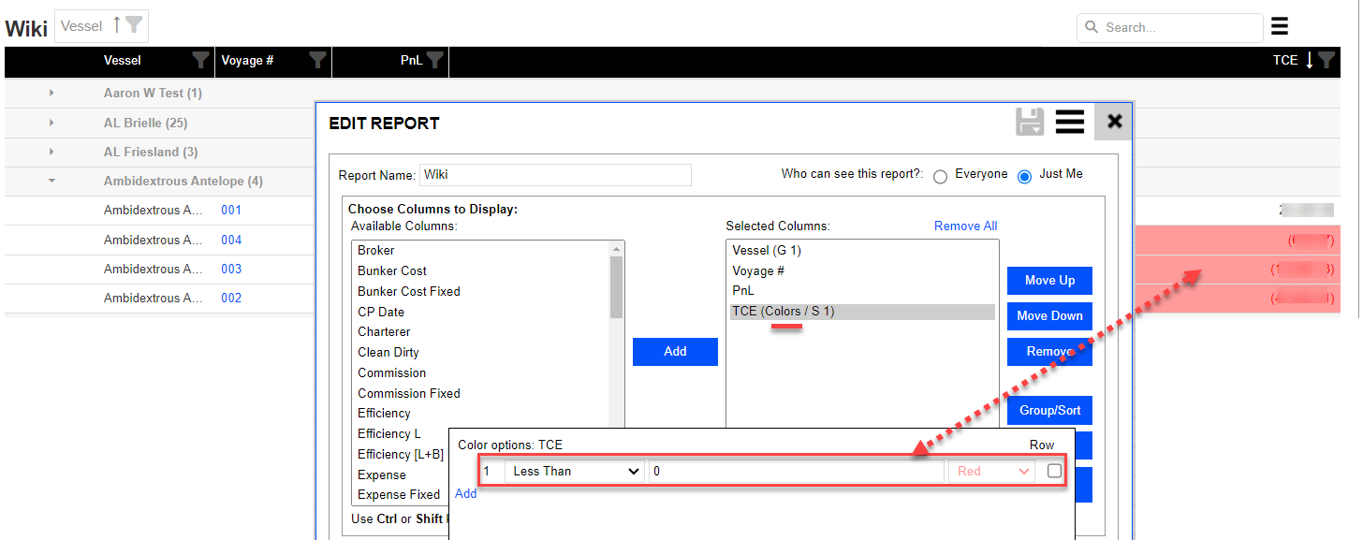Select TCE (Colors / S 1) in Selected Columns
This screenshot has height=540, width=1363.
pyautogui.click(x=783, y=312)
